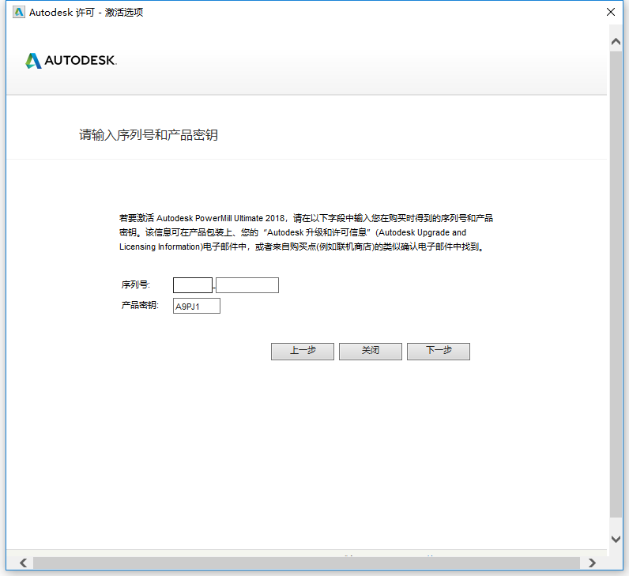Click the first serial number input box
This screenshot has width=629, height=576.
click(x=193, y=285)
